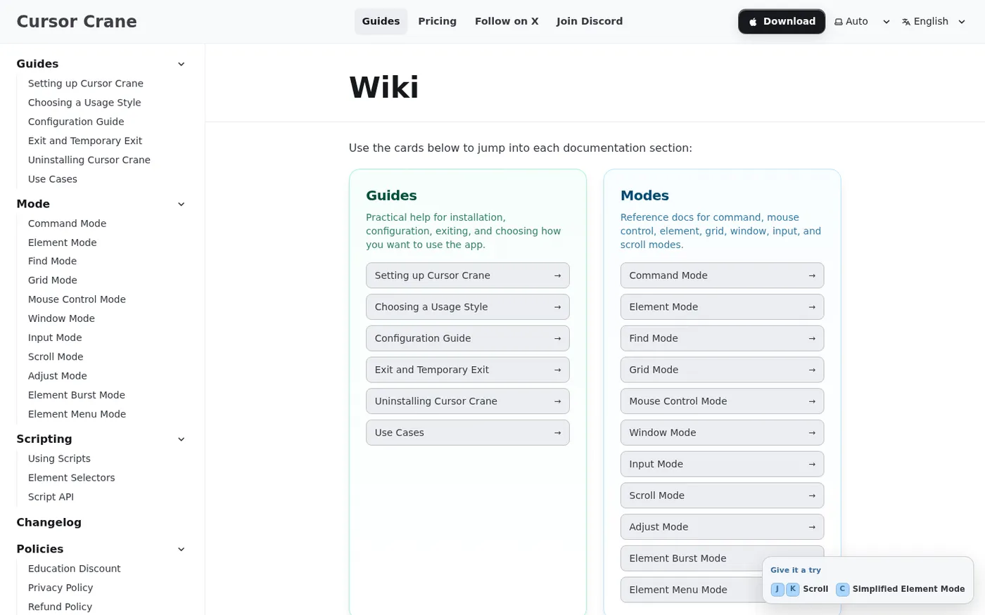This screenshot has width=985, height=615.
Task: Click the Download button with Apple icon
Action: [x=782, y=21]
